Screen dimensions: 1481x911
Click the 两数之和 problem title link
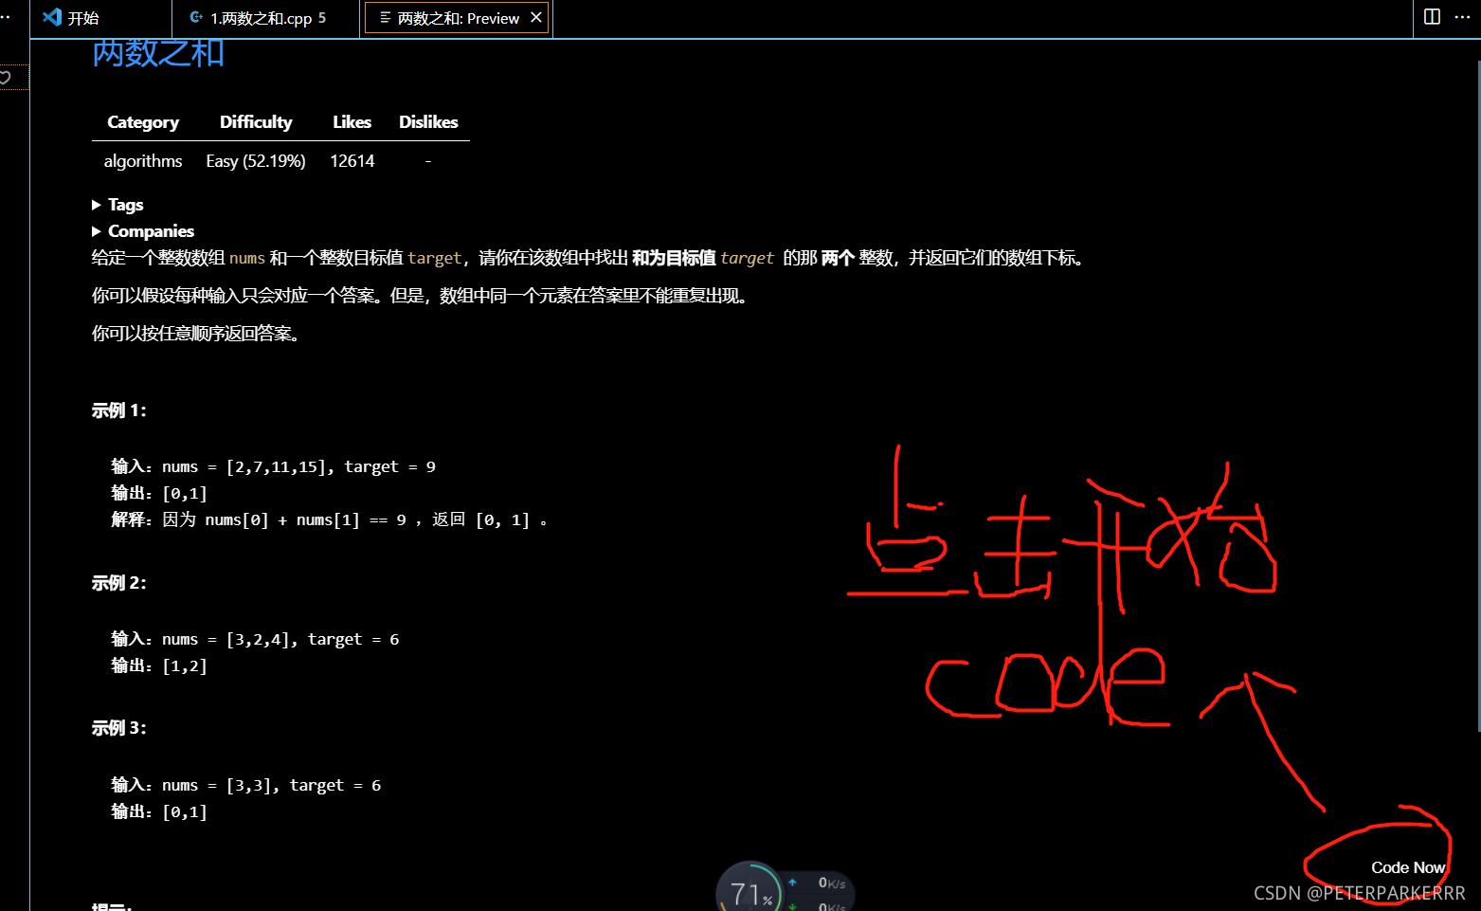[x=158, y=53]
